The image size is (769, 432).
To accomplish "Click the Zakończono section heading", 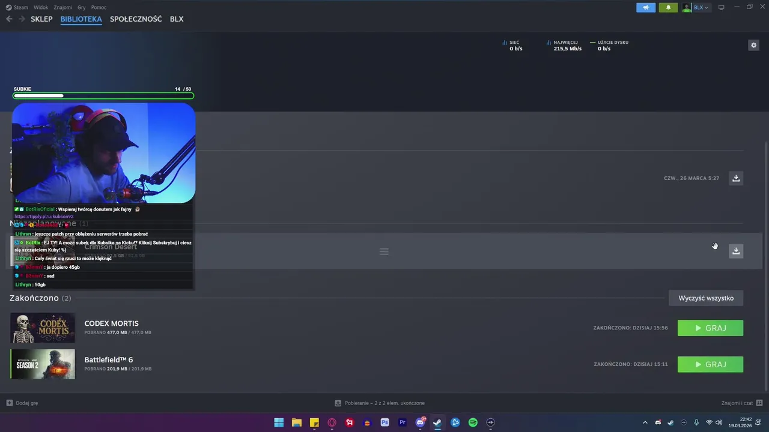I will pos(40,298).
